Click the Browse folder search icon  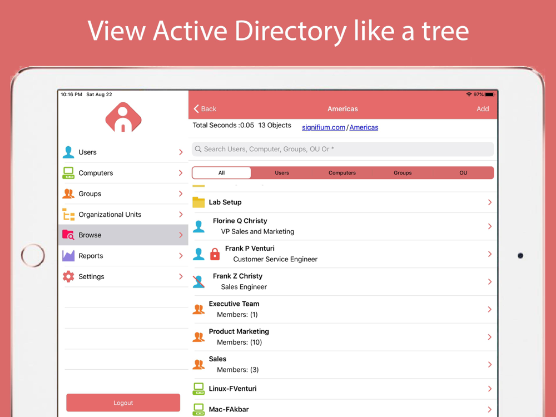68,235
